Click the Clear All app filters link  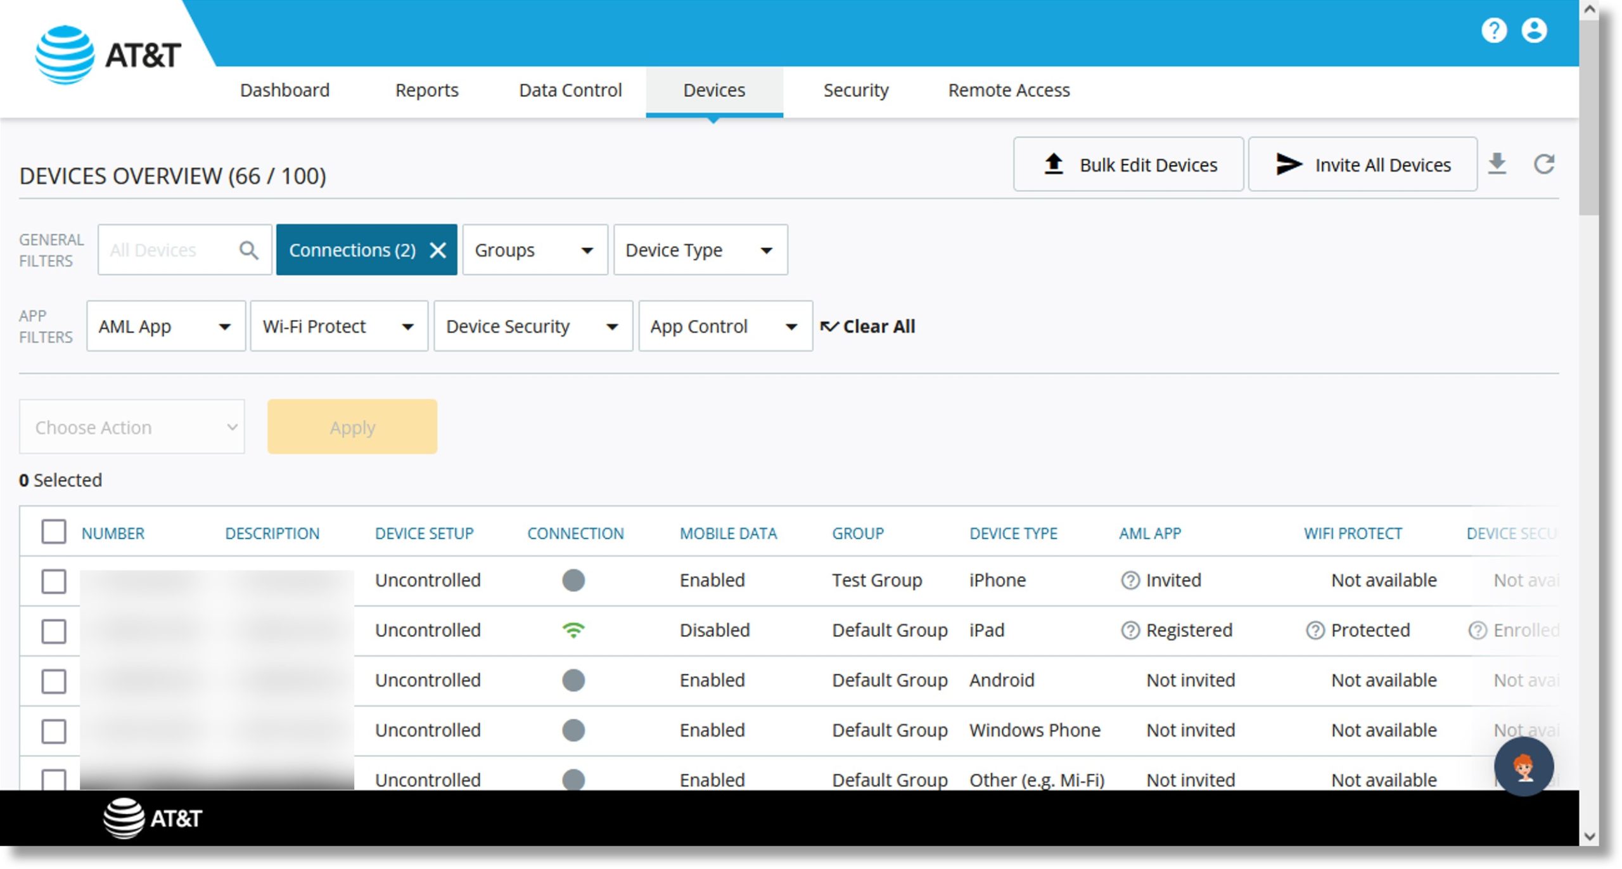pyautogui.click(x=868, y=327)
